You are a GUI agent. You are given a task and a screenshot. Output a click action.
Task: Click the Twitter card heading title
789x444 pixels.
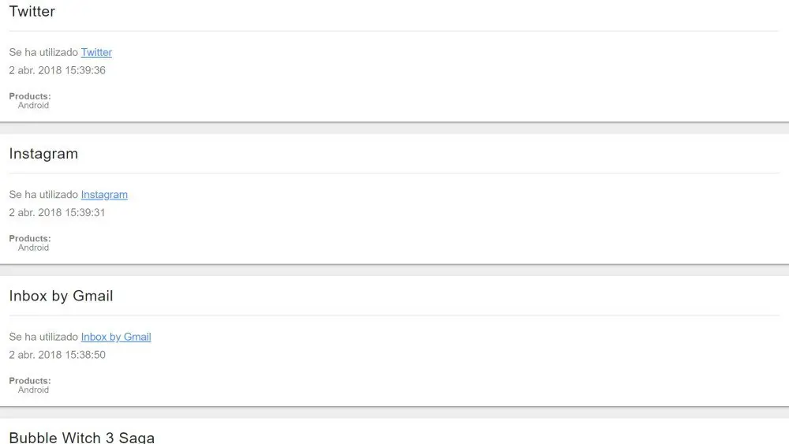point(32,12)
